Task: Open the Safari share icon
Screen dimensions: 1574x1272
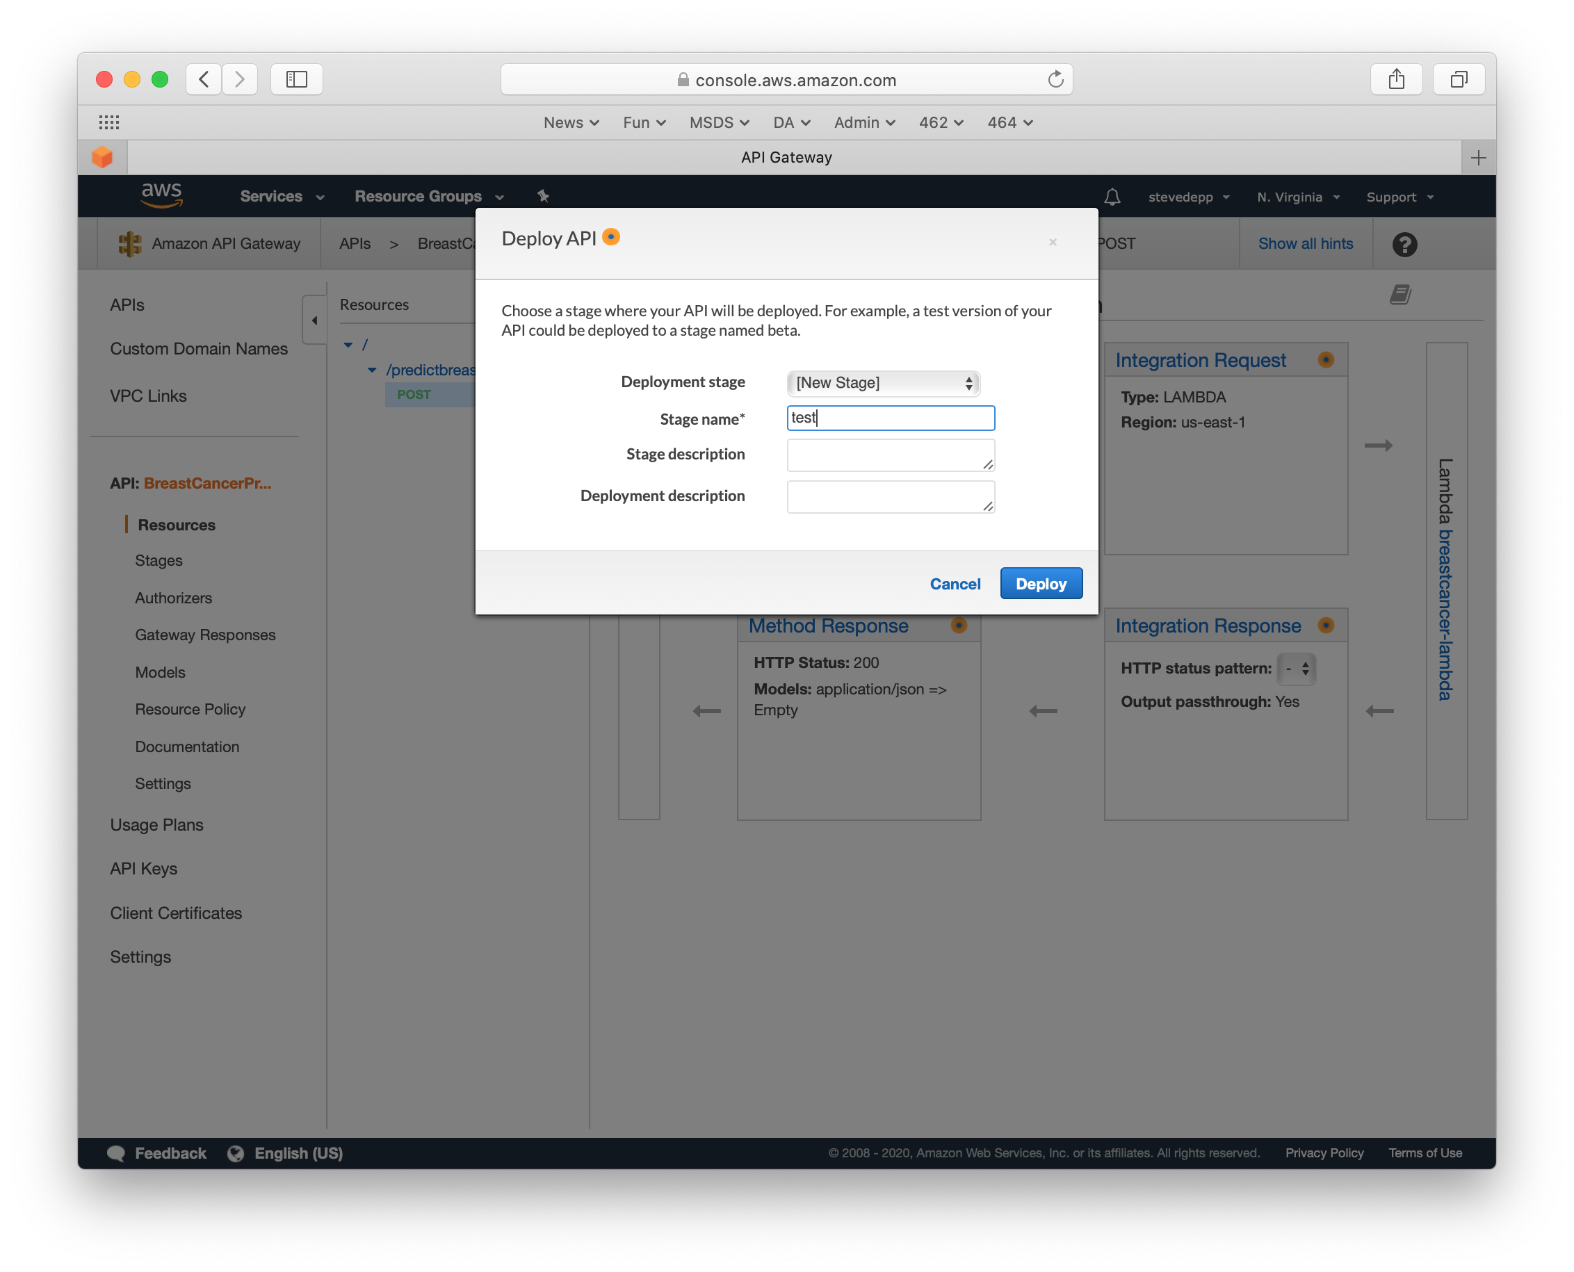Action: point(1396,79)
